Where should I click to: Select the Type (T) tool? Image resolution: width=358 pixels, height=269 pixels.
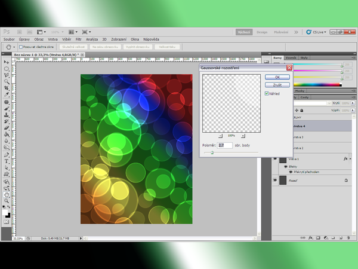click(x=7, y=161)
